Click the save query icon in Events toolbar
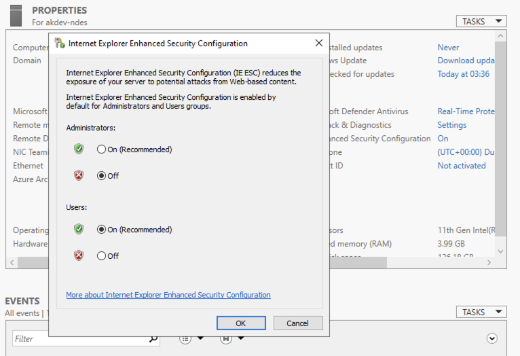This screenshot has height=356, width=520. (226, 339)
